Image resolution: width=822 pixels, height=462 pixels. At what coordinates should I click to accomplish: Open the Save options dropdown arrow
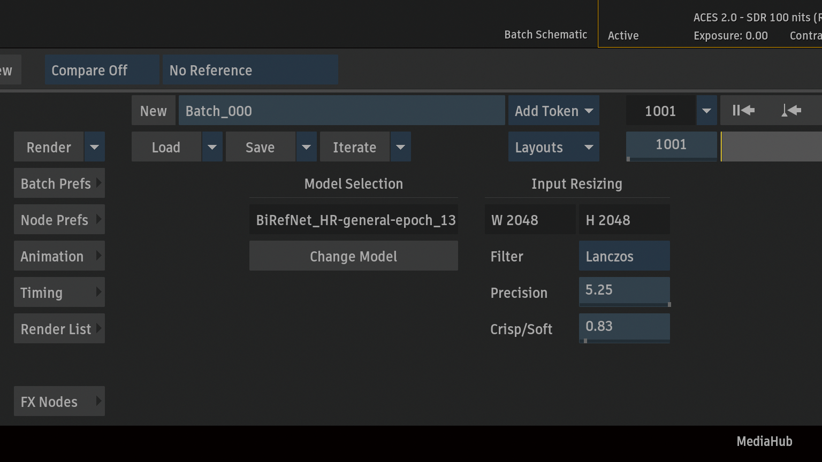pyautogui.click(x=306, y=147)
